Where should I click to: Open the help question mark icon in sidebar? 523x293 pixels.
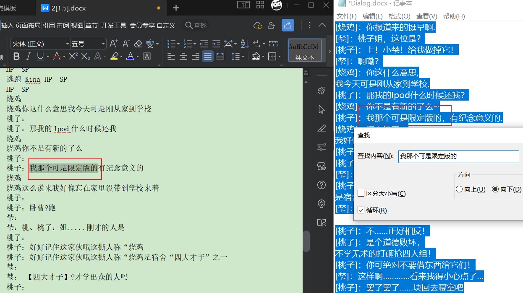click(322, 185)
